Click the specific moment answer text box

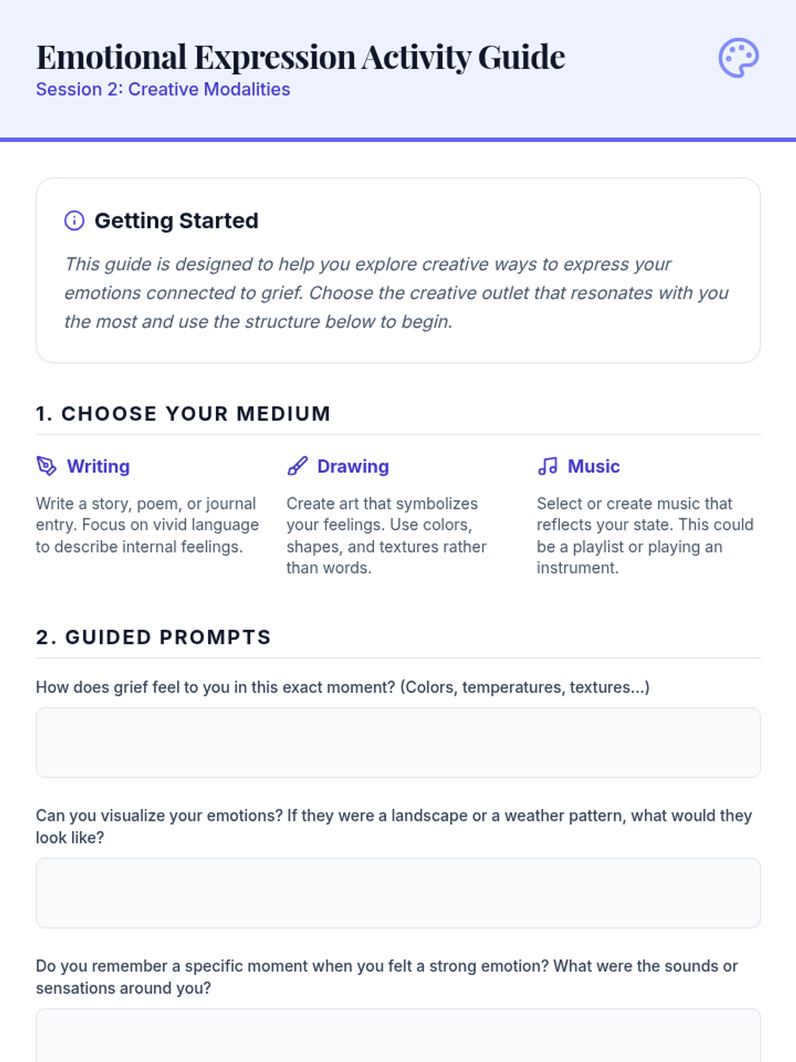tap(398, 1035)
